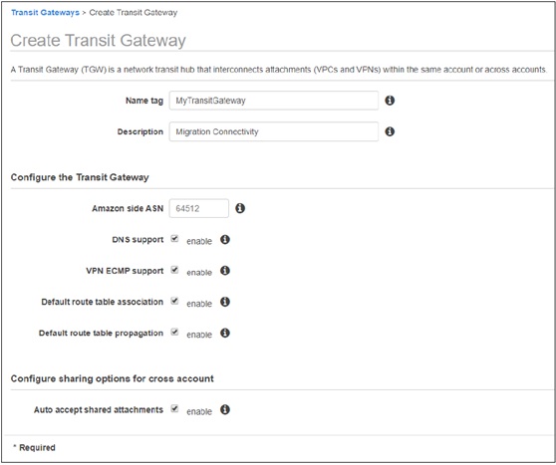The image size is (556, 465).
Task: Toggle the VPN ECMP support checkbox
Action: tap(174, 270)
